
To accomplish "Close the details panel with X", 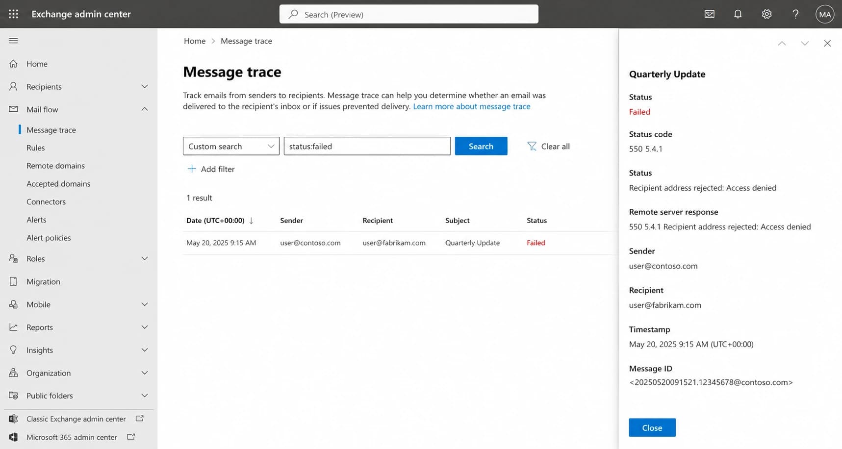I will pos(827,44).
